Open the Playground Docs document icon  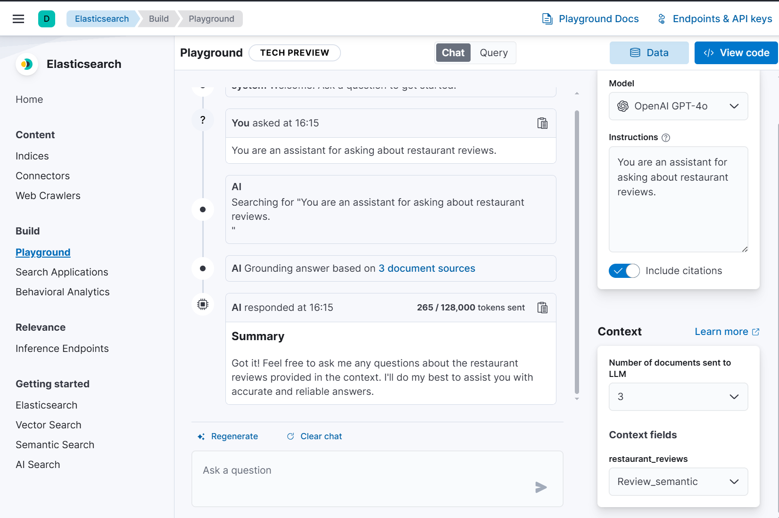pos(547,19)
